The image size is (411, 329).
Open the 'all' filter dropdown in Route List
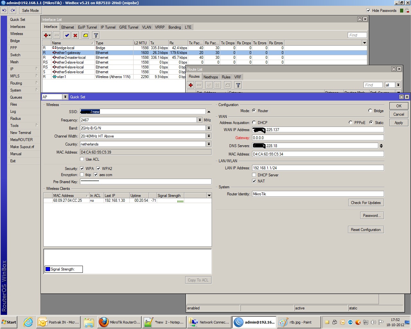(398, 85)
